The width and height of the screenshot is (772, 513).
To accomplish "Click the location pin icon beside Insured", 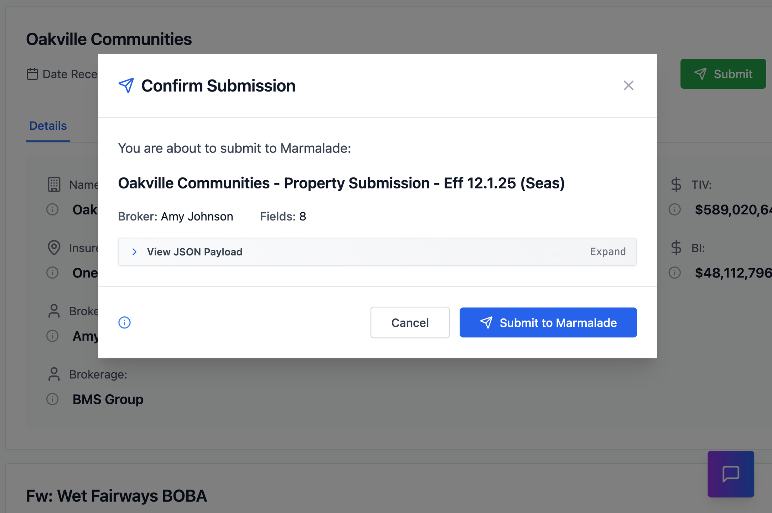I will [54, 248].
